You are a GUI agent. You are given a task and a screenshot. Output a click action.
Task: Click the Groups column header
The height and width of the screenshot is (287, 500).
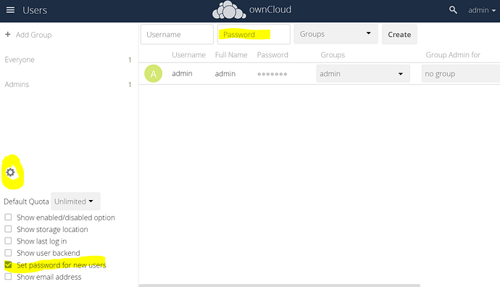pyautogui.click(x=333, y=55)
